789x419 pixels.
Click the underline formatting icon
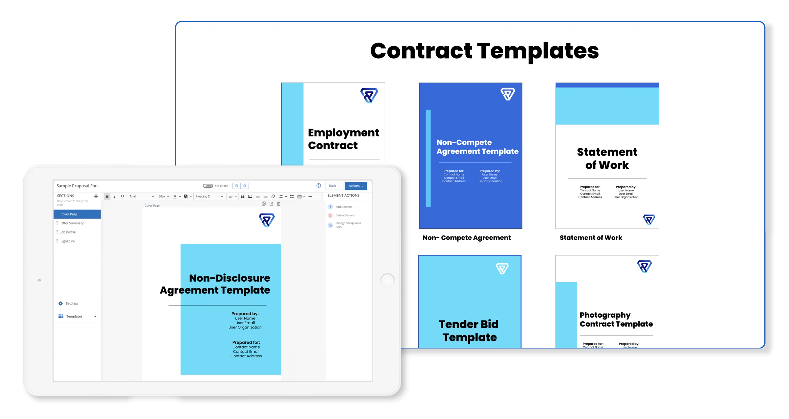[x=121, y=196]
